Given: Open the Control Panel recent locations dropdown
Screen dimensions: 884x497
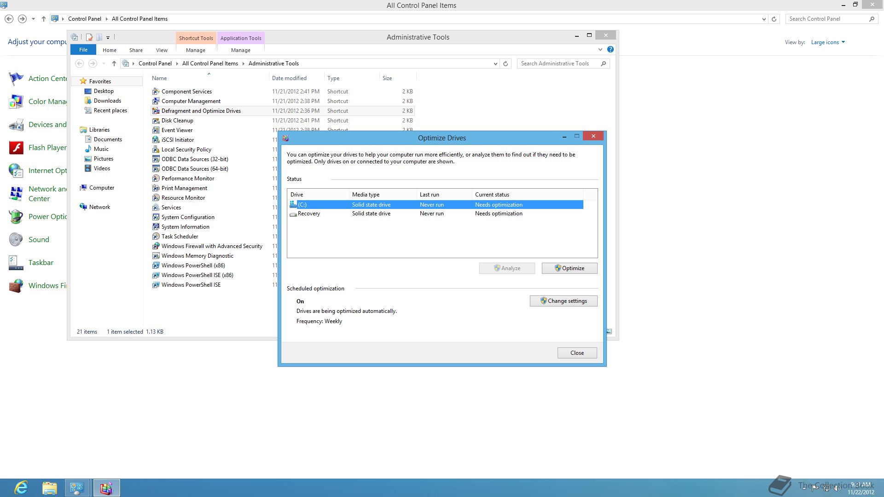Looking at the screenshot, I should coord(33,19).
